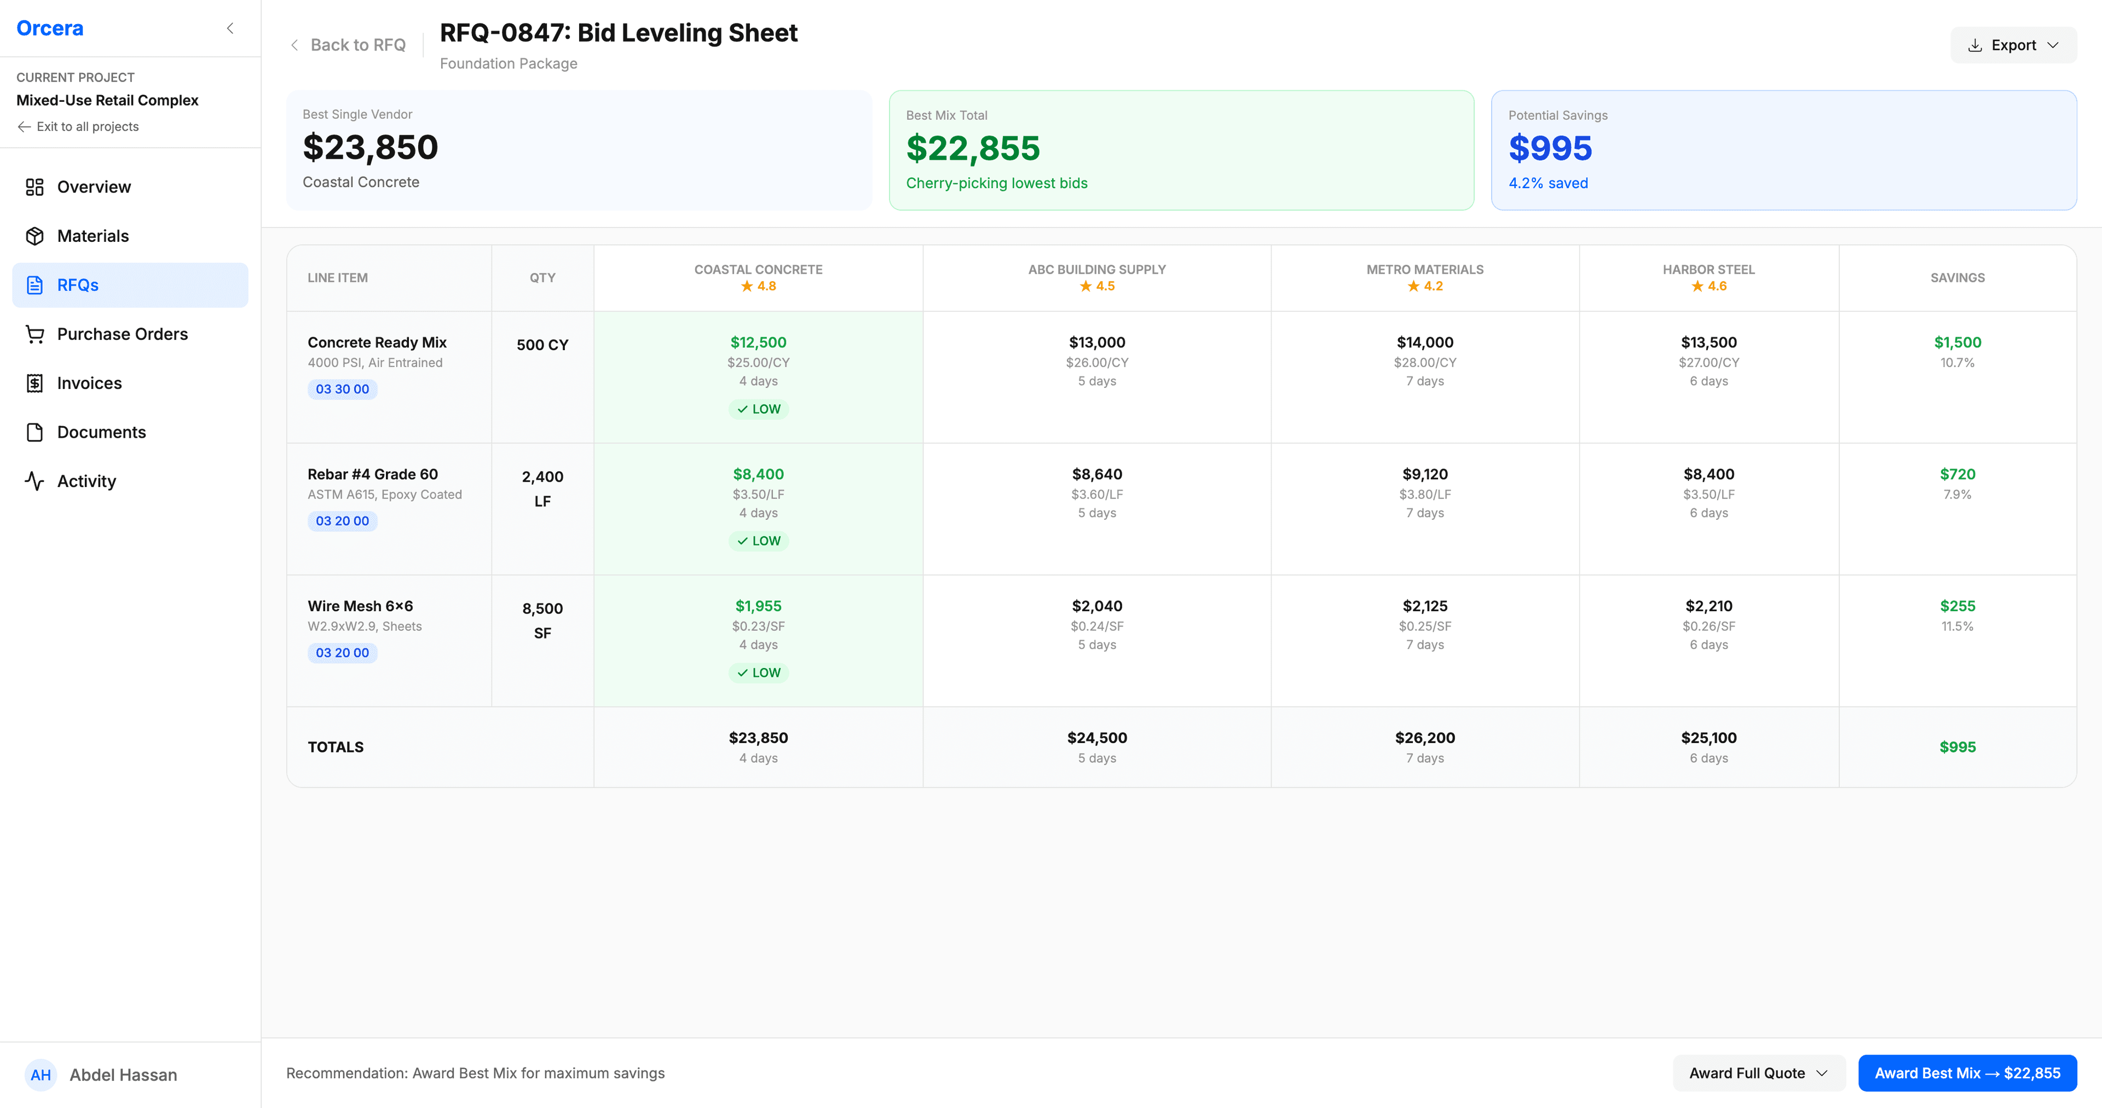The height and width of the screenshot is (1108, 2102).
Task: Click the Abdel Hassan avatar circle
Action: pos(42,1075)
